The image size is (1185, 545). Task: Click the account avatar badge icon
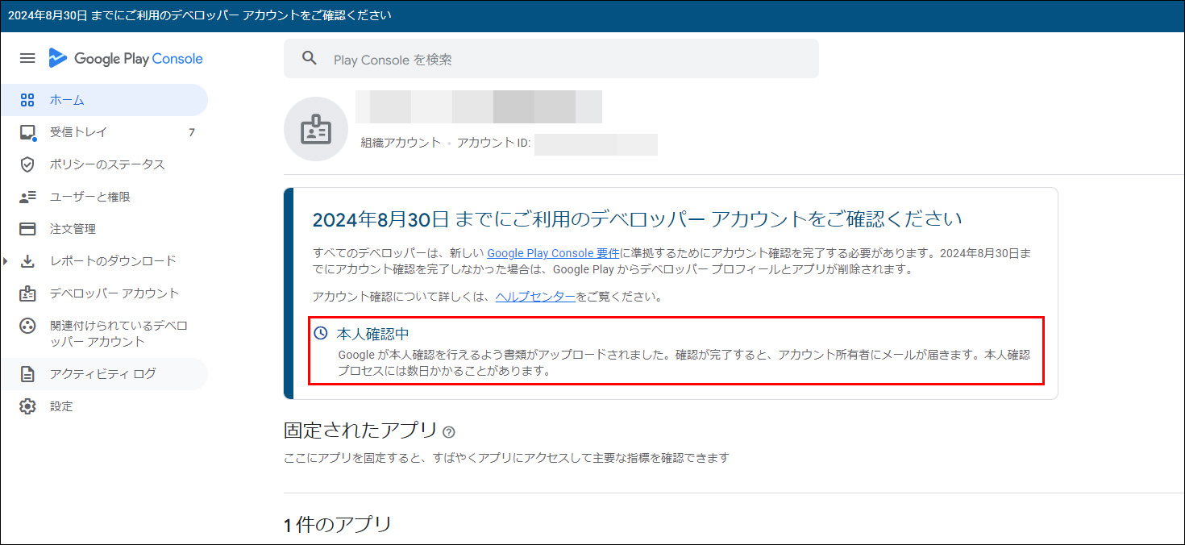(316, 129)
